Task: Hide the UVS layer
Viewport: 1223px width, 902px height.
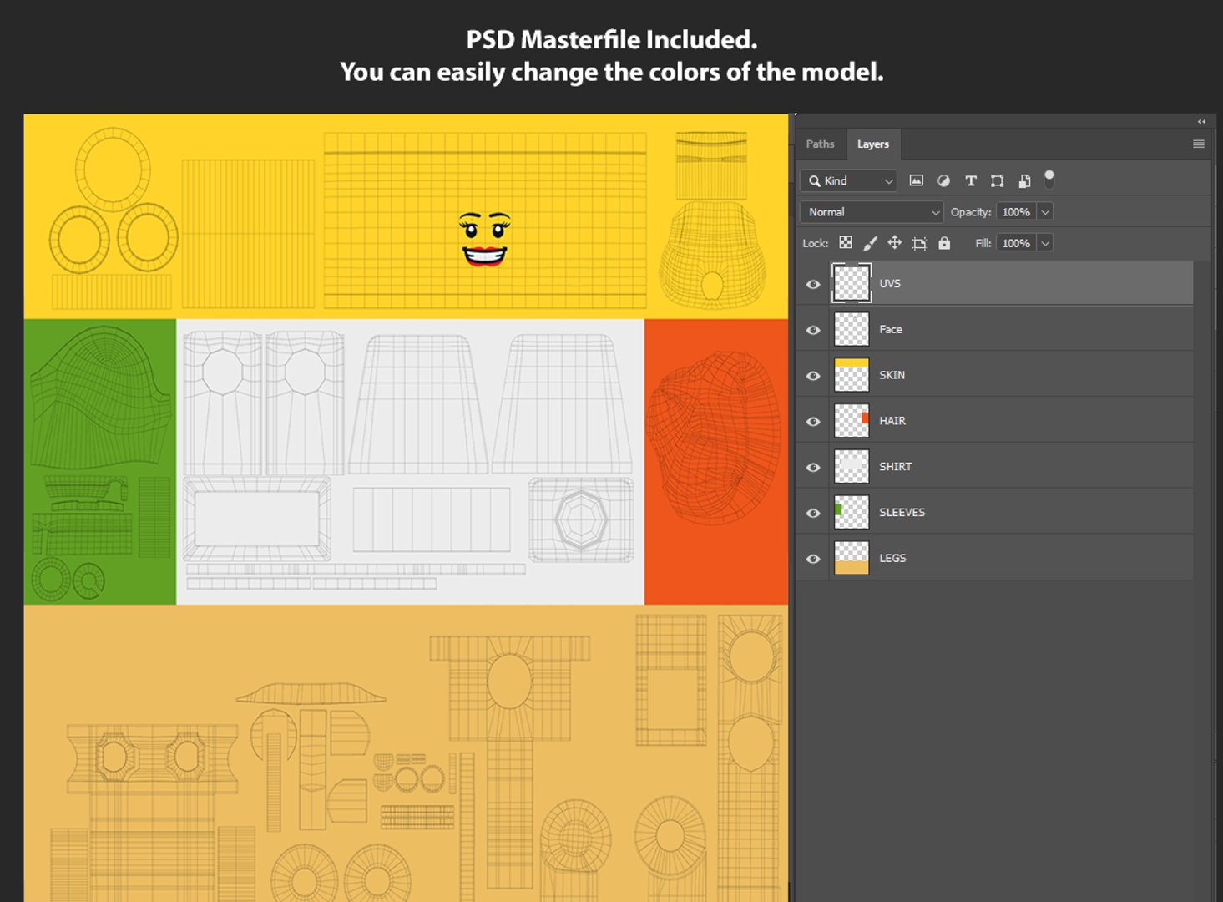Action: coord(813,284)
